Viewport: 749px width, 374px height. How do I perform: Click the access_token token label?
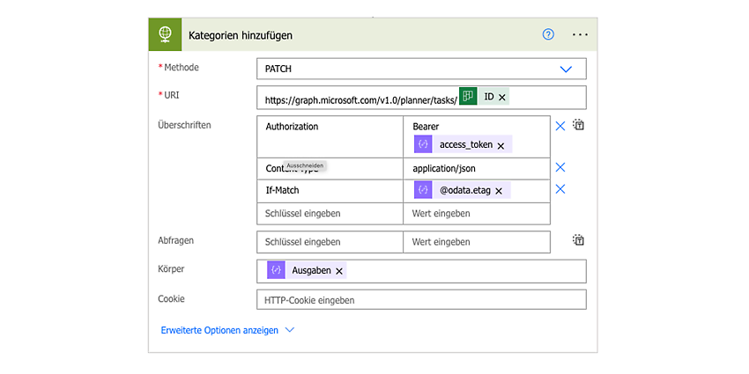[x=466, y=144]
